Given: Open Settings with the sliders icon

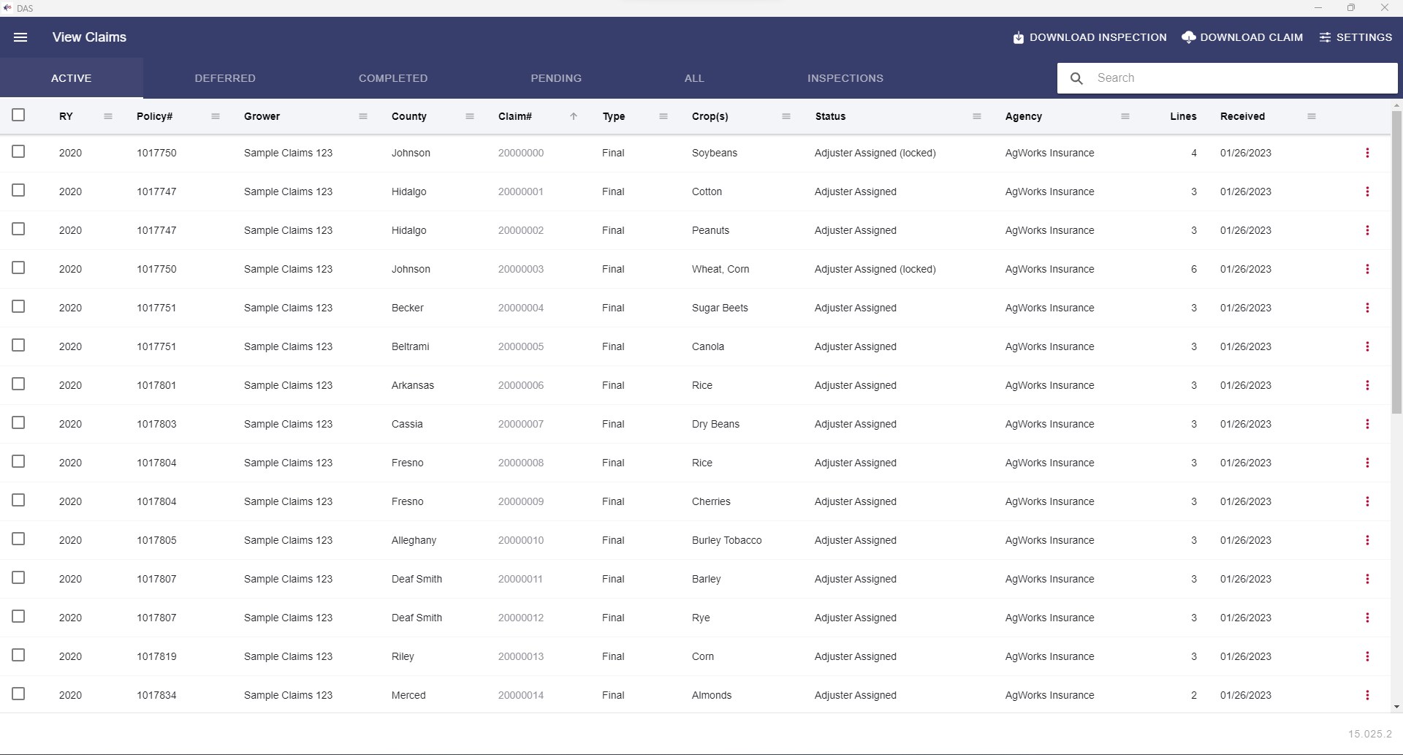Looking at the screenshot, I should pyautogui.click(x=1325, y=37).
